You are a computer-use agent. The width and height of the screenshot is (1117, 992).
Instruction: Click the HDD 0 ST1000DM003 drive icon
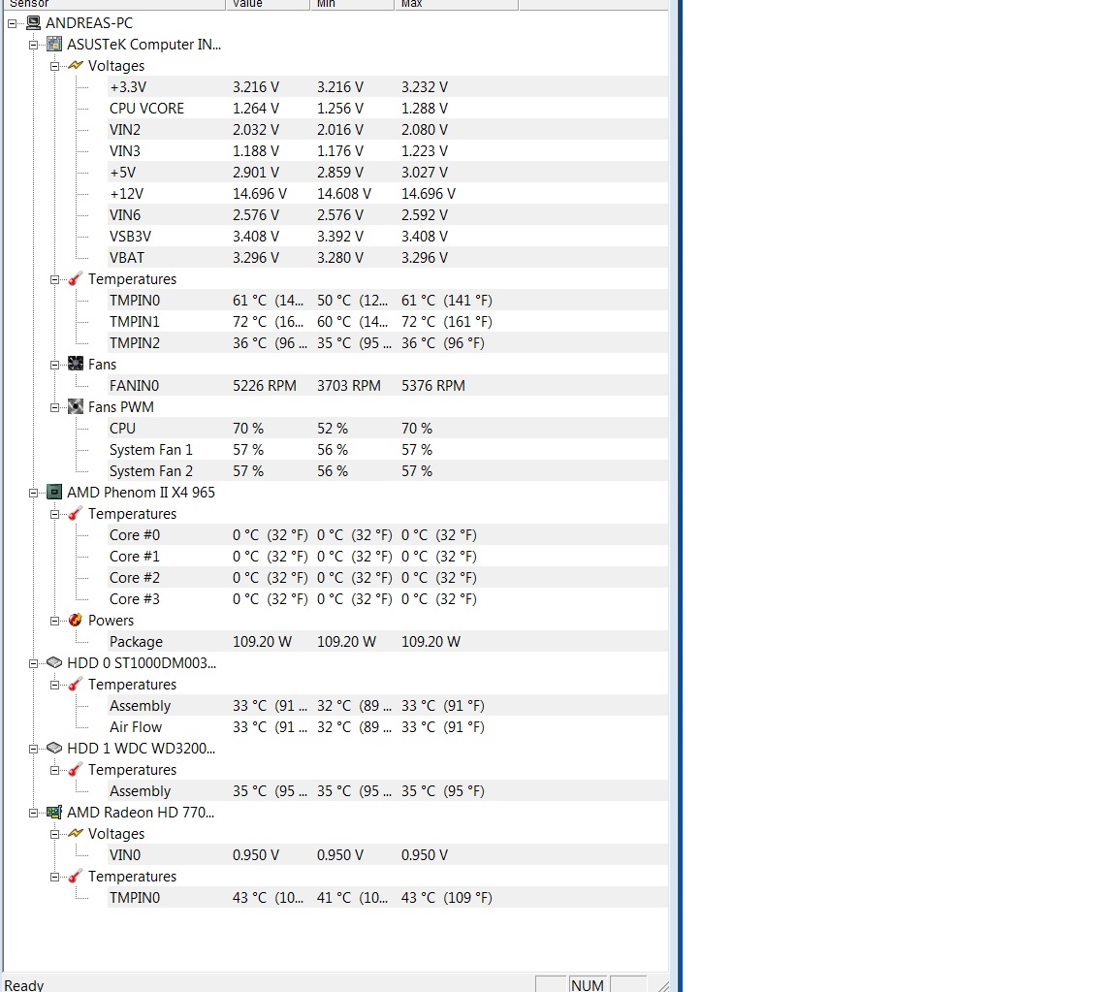(x=54, y=662)
